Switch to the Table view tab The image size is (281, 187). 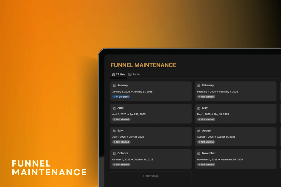(x=134, y=75)
